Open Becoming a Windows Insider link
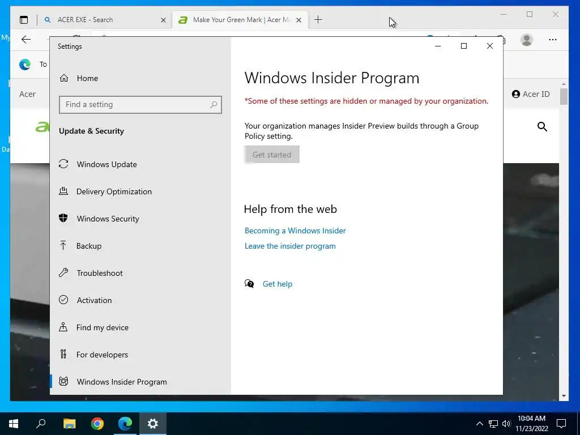This screenshot has height=435, width=580. click(295, 231)
